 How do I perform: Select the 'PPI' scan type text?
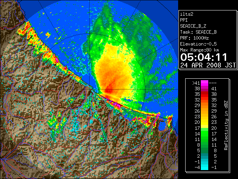(184, 20)
